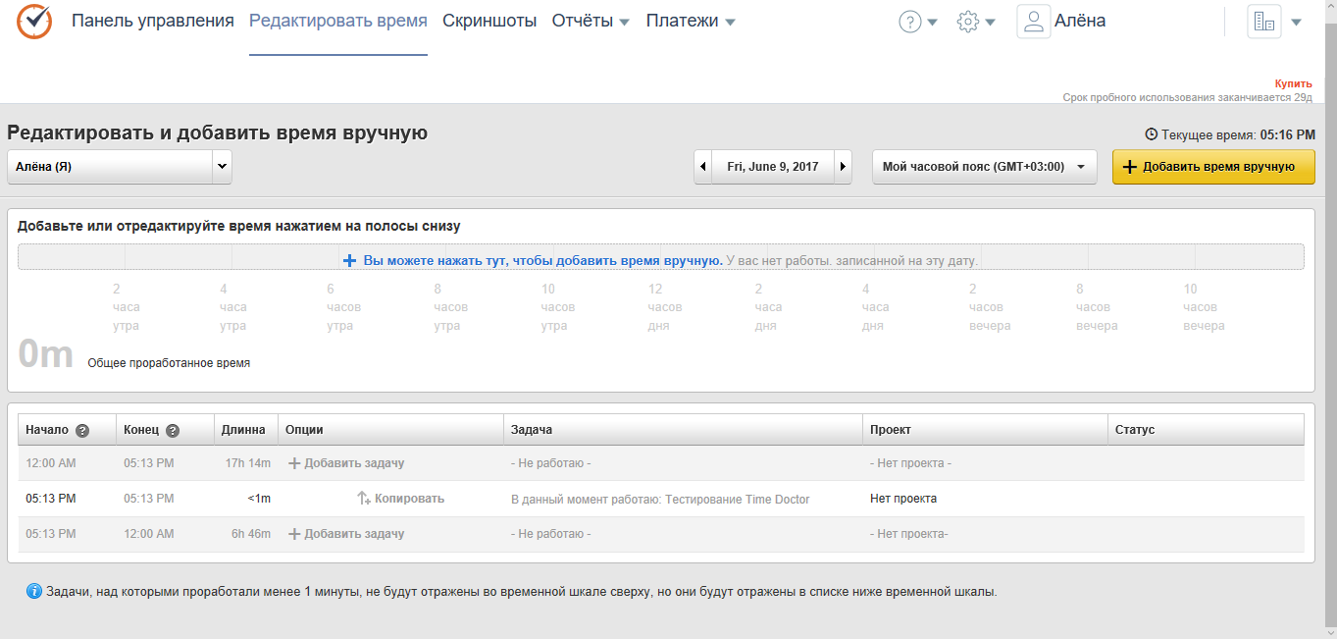Screen dimensions: 1337x639
Task: Go to next day arrow
Action: point(842,167)
